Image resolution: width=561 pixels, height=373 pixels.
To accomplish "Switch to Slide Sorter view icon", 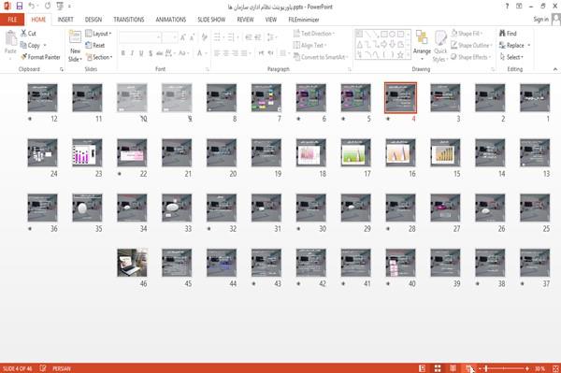I will tap(438, 368).
